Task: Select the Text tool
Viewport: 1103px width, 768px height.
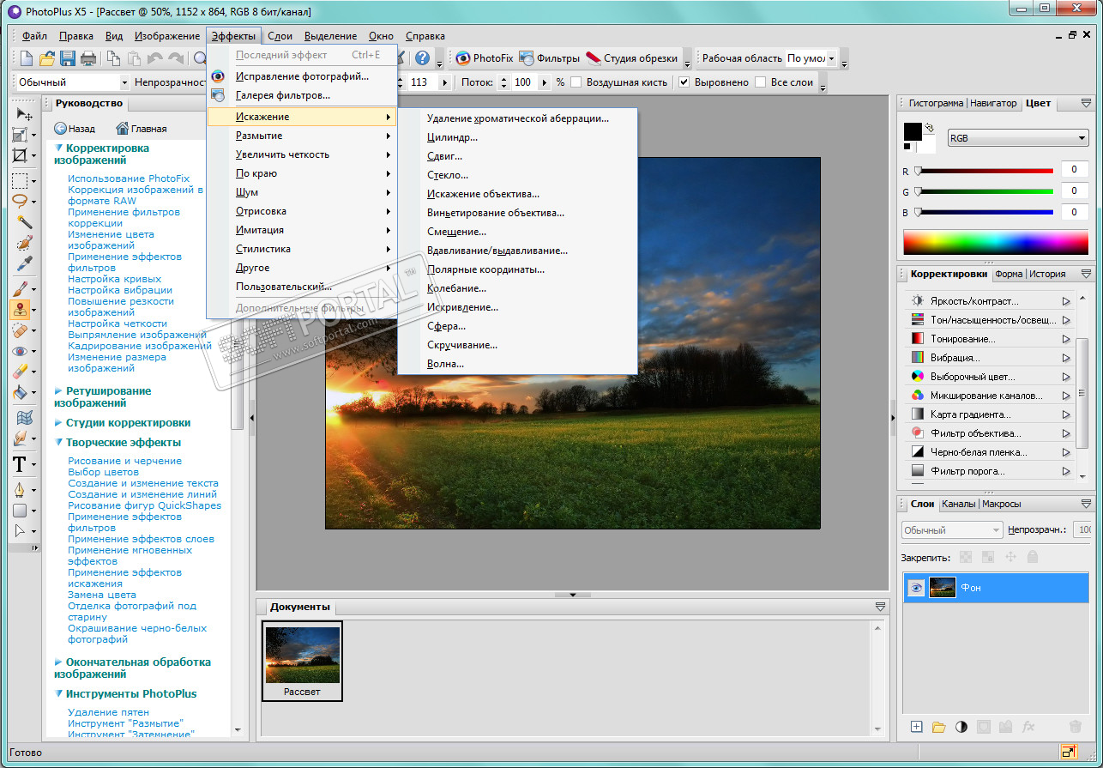Action: [20, 465]
